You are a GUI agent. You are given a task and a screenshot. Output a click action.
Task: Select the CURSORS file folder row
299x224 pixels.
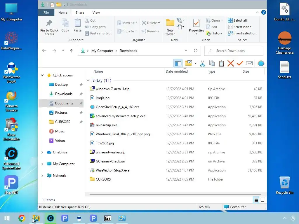[176, 179]
